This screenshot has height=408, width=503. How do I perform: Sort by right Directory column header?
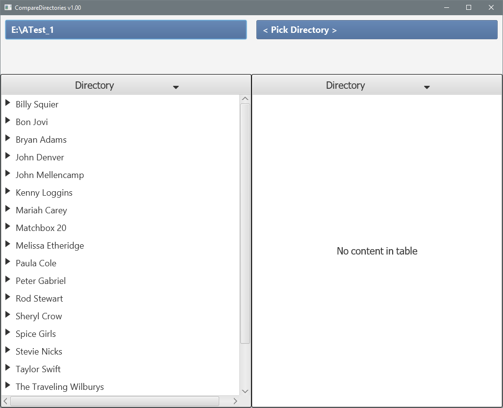coord(377,85)
